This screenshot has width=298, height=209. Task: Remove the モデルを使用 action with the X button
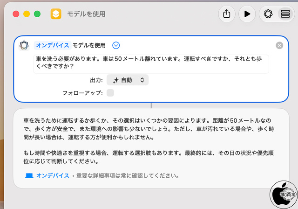tap(279, 45)
